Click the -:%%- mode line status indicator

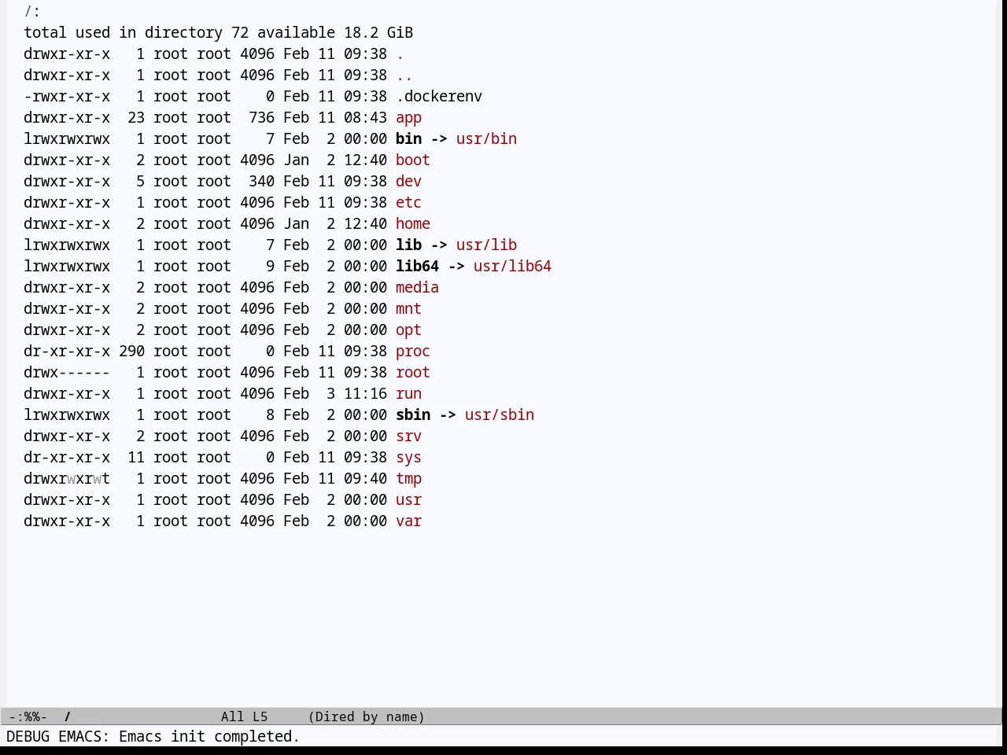click(x=28, y=716)
